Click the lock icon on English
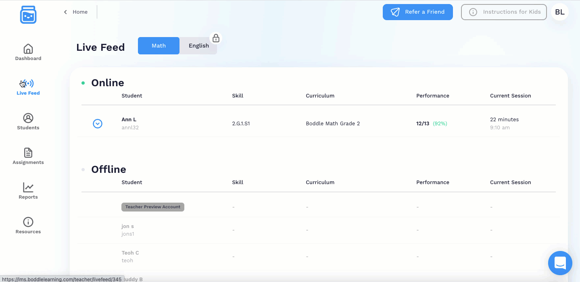Image resolution: width=580 pixels, height=282 pixels. coord(216,38)
